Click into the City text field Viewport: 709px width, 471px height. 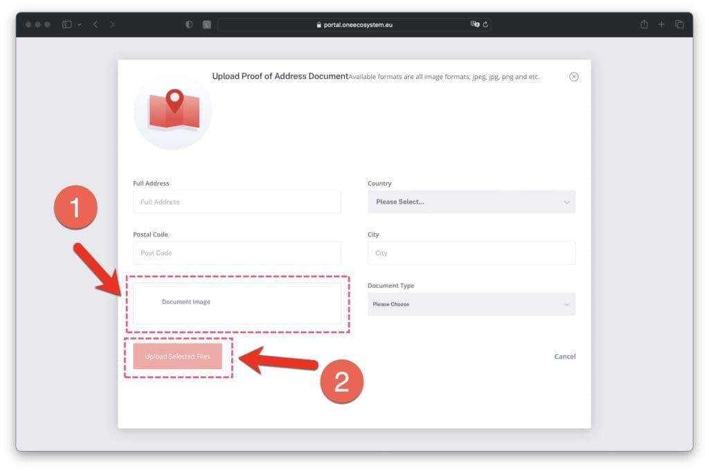(x=471, y=253)
